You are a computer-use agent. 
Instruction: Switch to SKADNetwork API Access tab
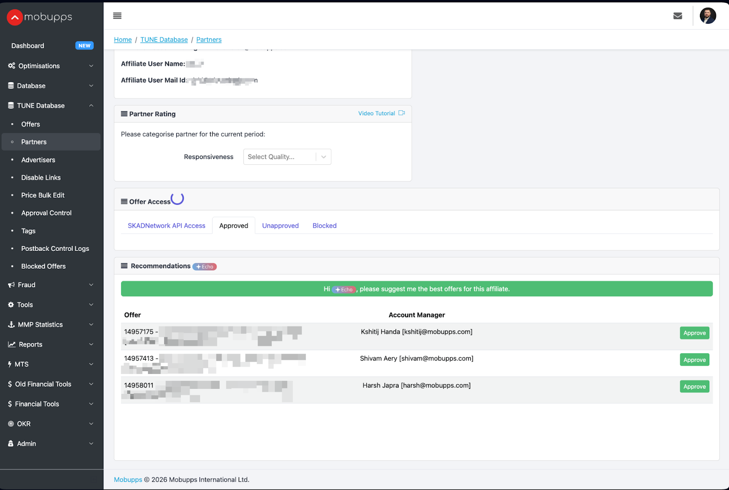(x=166, y=226)
